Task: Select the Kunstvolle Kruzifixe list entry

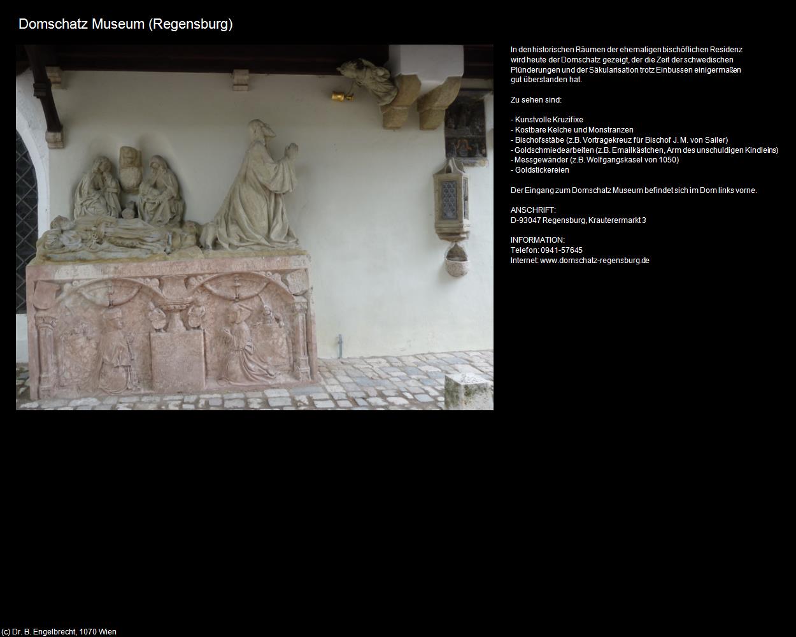Action: 547,120
